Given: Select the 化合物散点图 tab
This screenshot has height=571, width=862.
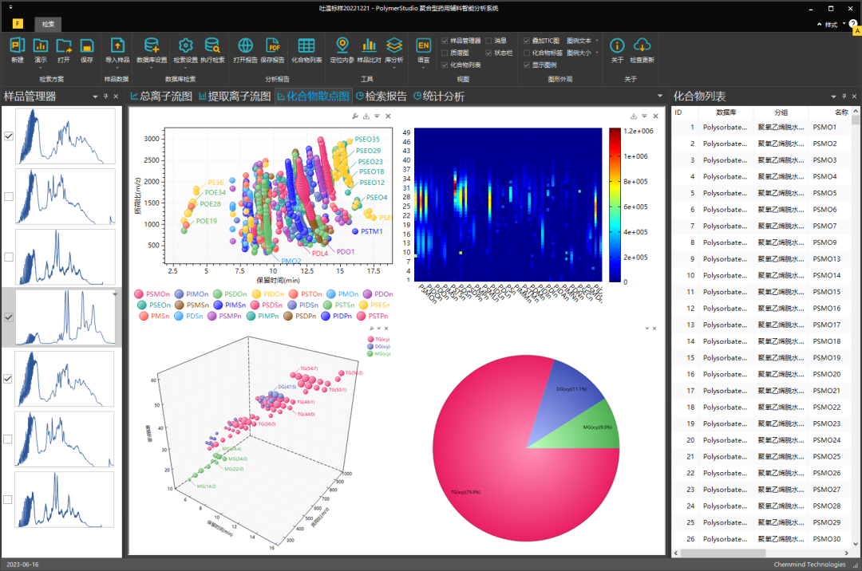Looking at the screenshot, I should point(314,96).
